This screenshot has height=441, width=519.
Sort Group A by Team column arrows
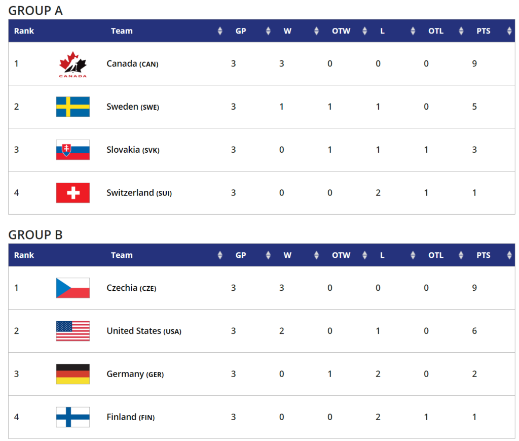[x=220, y=31]
